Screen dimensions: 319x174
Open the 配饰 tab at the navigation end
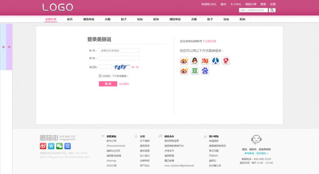tap(242, 19)
